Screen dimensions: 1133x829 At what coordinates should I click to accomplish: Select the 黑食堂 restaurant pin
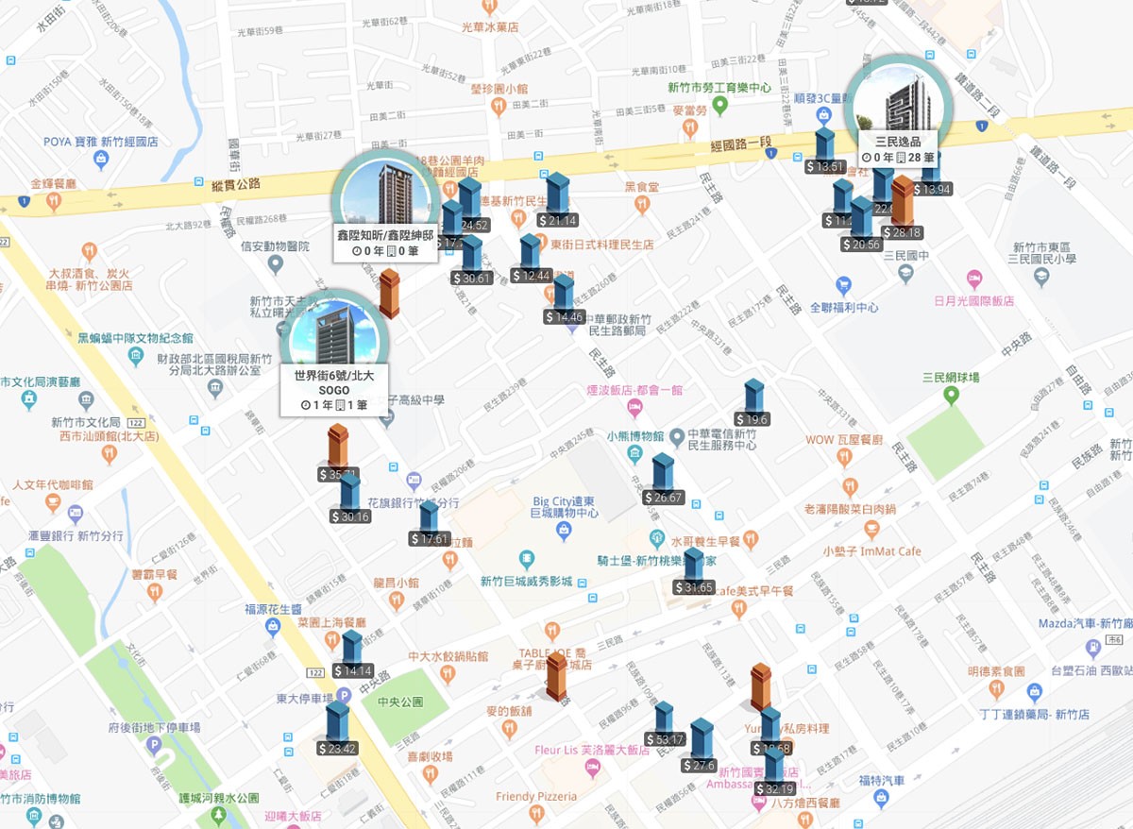tap(642, 205)
